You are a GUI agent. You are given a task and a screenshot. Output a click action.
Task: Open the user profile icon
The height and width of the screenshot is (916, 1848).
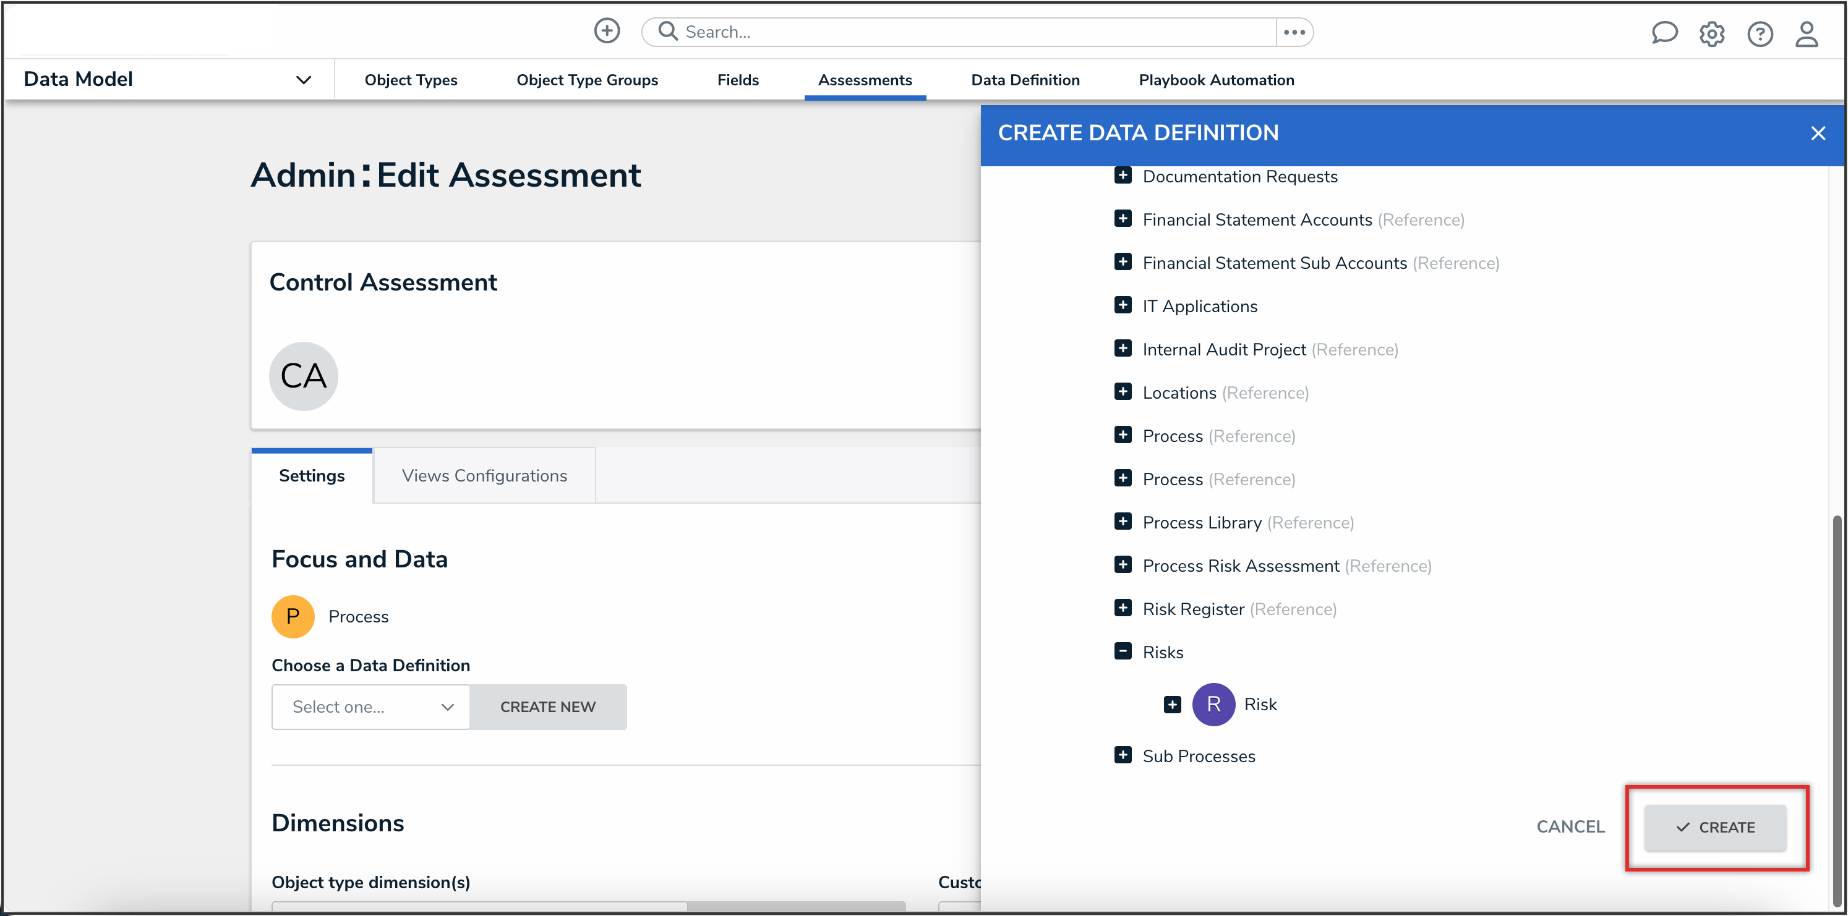[x=1806, y=34]
